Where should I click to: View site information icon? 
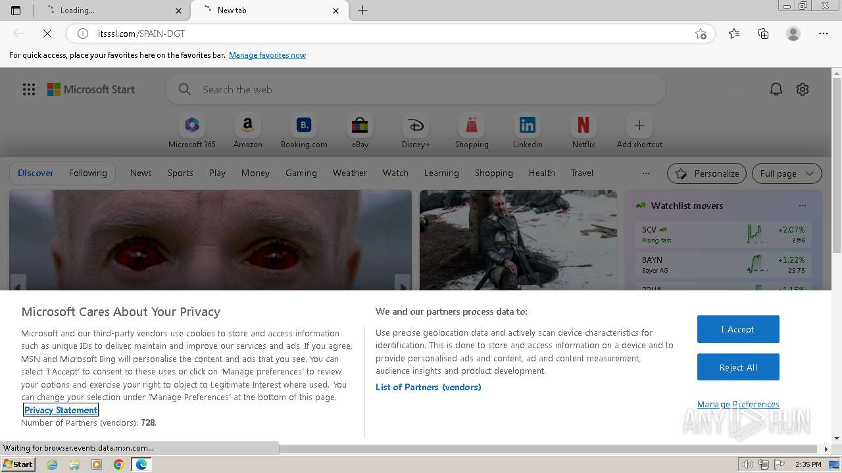[x=83, y=34]
